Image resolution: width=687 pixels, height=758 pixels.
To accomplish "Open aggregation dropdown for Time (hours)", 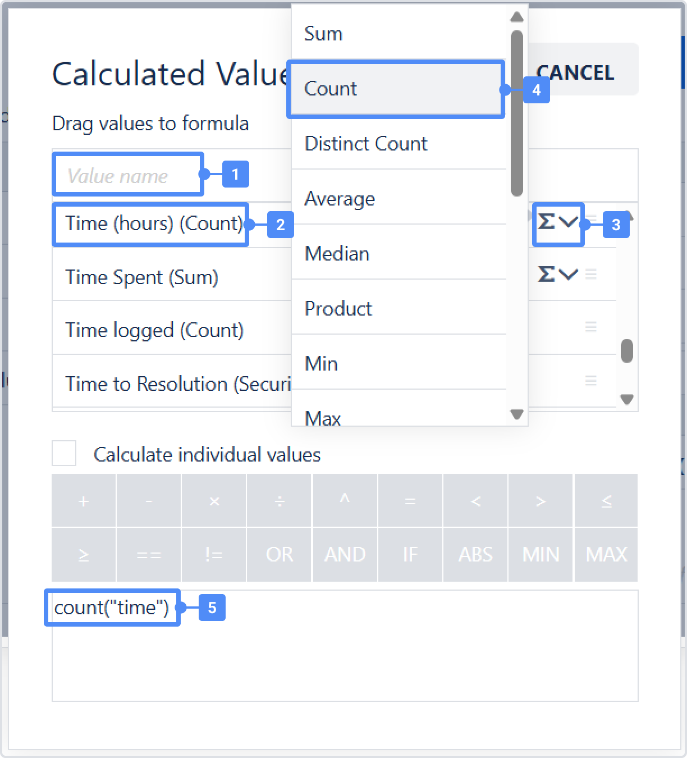I will [557, 223].
